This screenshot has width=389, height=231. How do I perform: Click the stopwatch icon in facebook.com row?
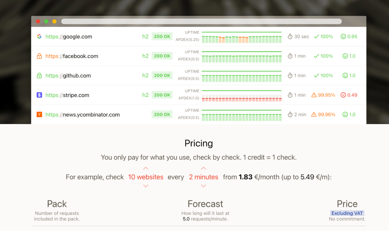(x=290, y=56)
